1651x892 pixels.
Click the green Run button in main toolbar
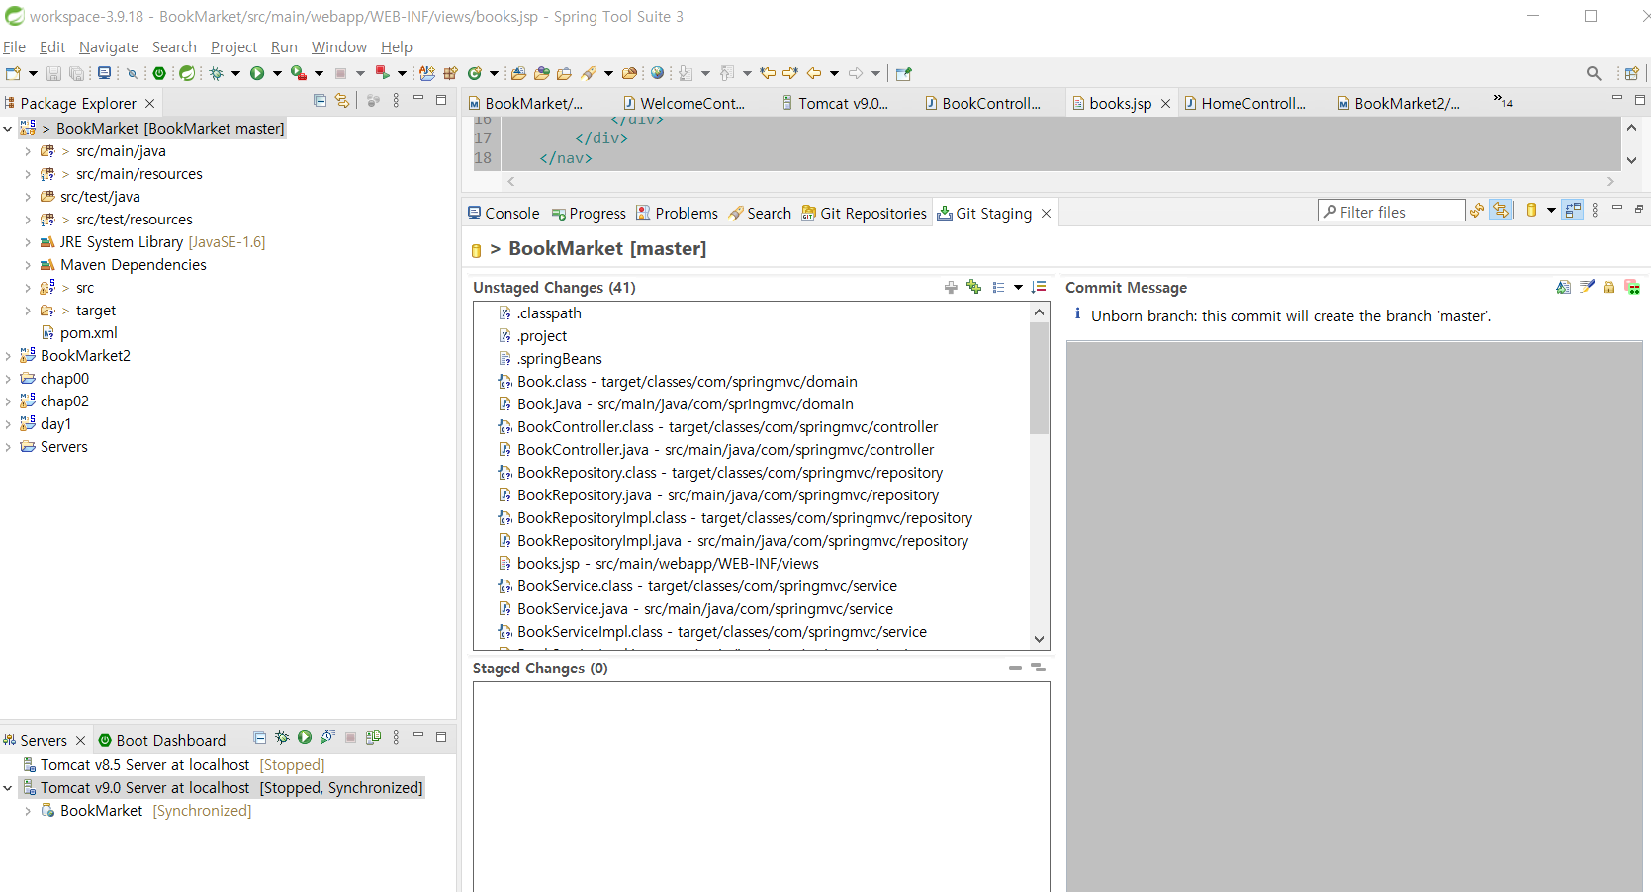[257, 73]
